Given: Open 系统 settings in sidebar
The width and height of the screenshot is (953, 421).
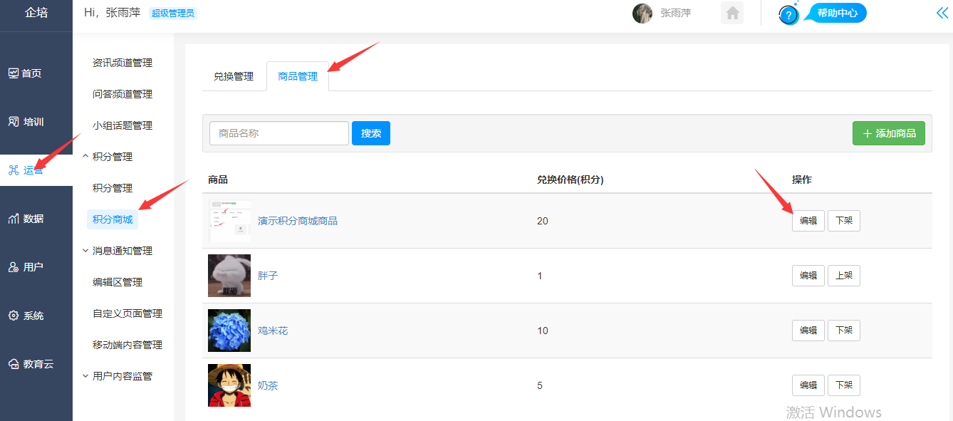Looking at the screenshot, I should (x=26, y=316).
